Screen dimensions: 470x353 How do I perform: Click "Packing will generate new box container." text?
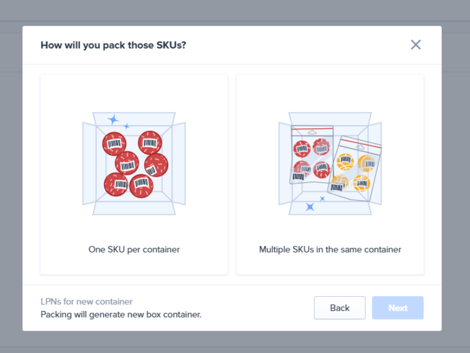121,314
